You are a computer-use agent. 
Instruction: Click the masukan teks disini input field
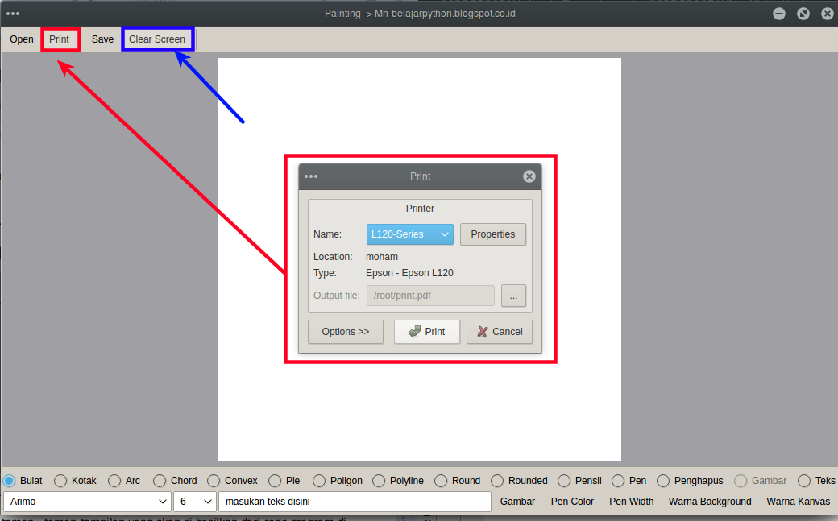coord(355,502)
